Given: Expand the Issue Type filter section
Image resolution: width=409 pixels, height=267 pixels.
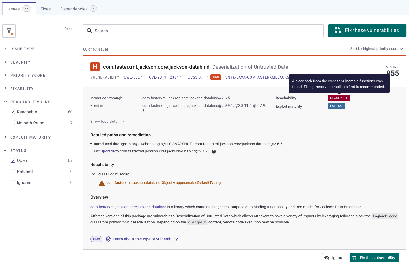Looking at the screenshot, I should click(x=19, y=49).
